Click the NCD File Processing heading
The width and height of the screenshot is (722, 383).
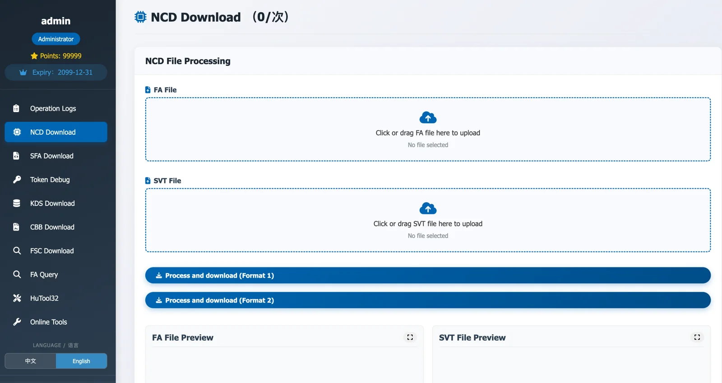click(188, 61)
